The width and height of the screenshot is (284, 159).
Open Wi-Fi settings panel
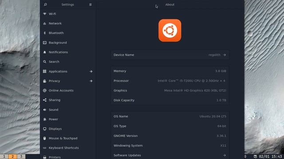click(68, 14)
